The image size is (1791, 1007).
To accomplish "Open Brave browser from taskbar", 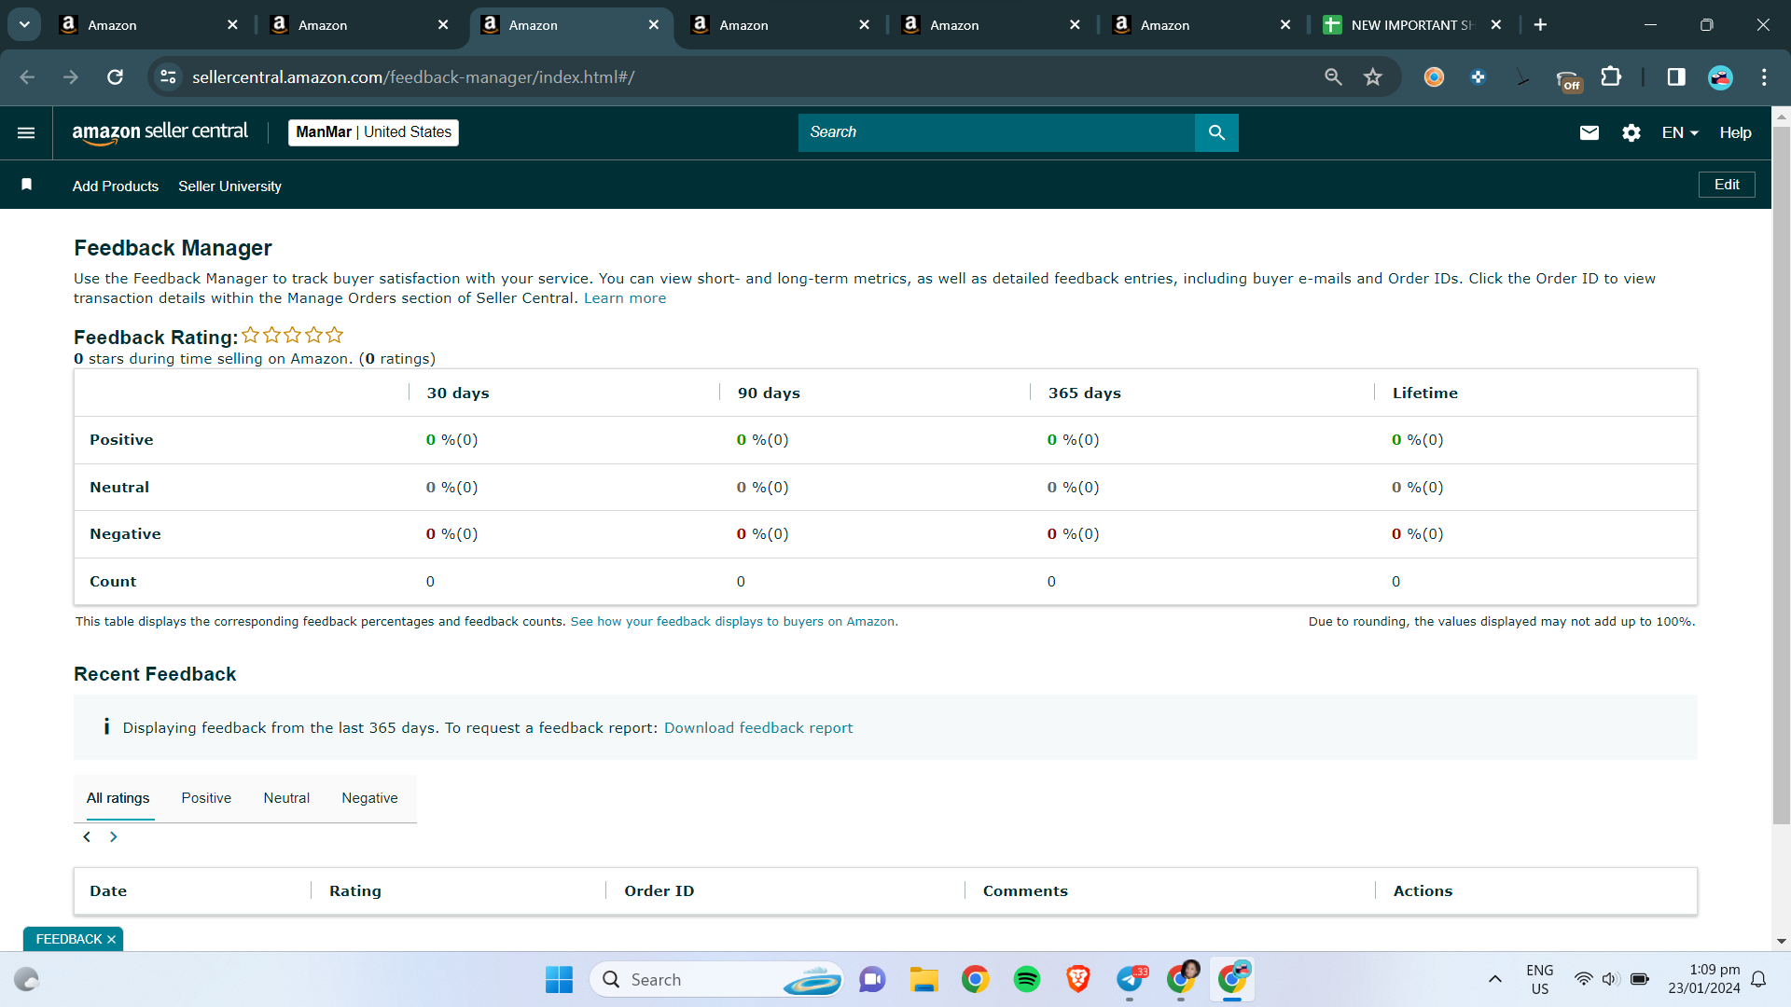I will point(1078,979).
